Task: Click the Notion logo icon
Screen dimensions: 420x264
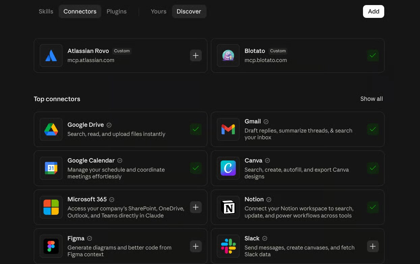Action: coord(228,207)
